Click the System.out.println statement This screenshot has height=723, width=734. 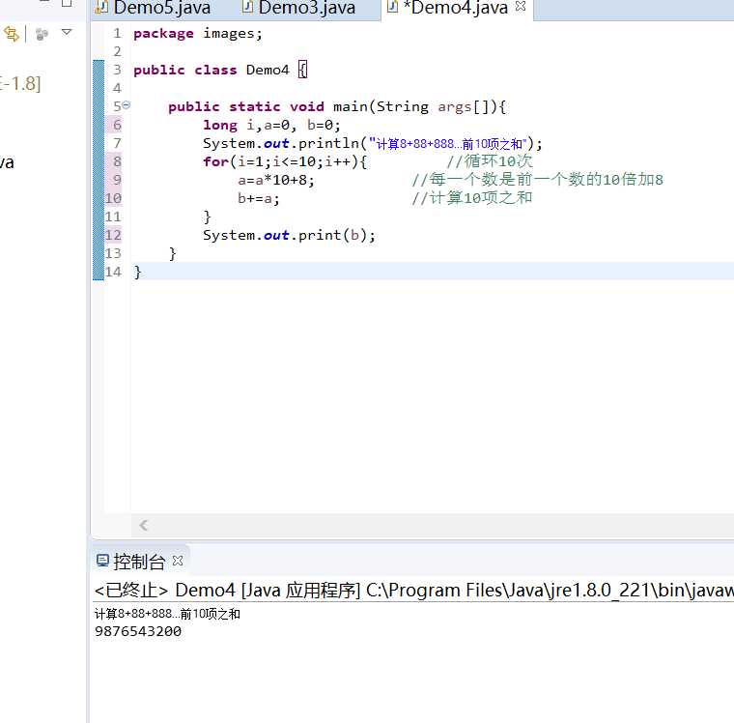373,143
